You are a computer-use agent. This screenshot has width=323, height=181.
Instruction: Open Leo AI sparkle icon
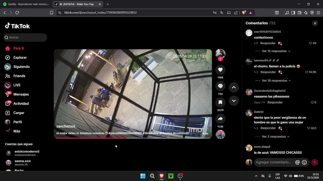click(306, 13)
